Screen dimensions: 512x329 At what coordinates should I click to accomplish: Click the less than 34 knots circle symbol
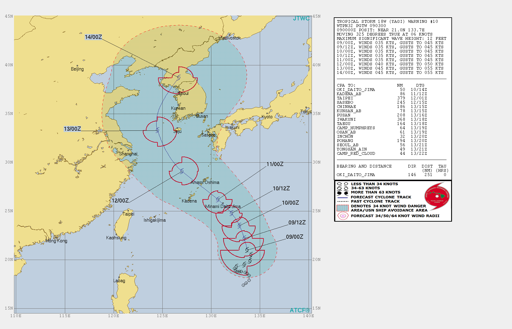point(343,184)
